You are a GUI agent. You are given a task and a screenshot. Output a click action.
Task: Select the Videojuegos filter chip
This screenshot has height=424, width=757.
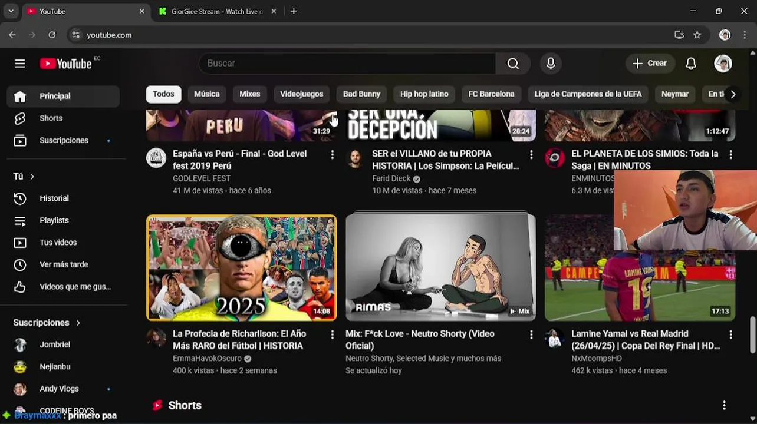click(301, 94)
